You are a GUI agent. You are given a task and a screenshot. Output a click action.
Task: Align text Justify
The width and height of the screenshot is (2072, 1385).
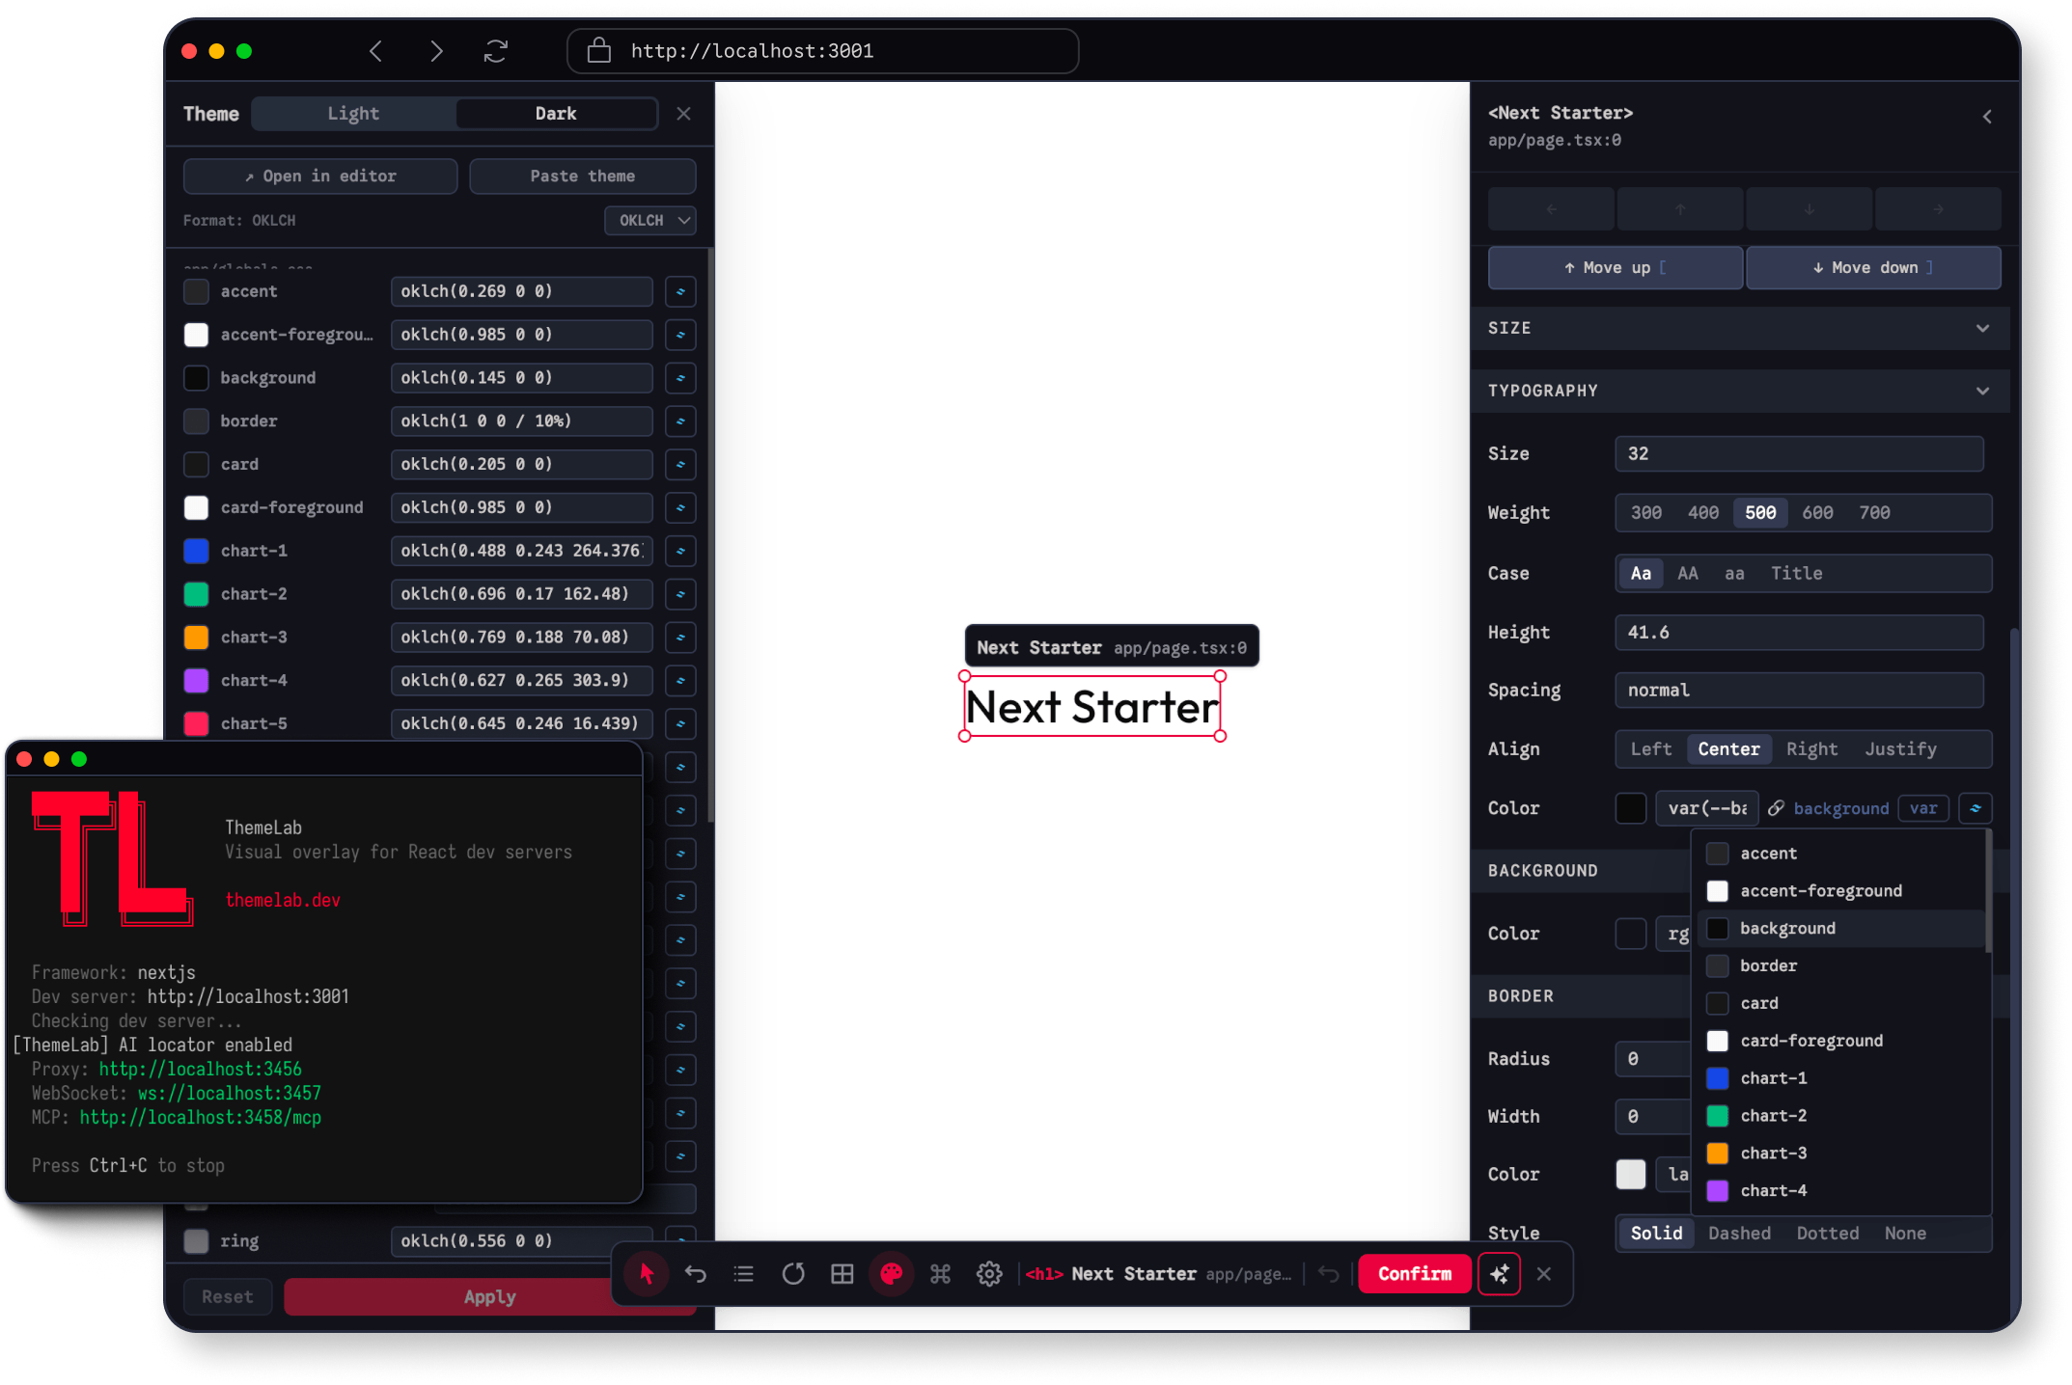click(1901, 749)
